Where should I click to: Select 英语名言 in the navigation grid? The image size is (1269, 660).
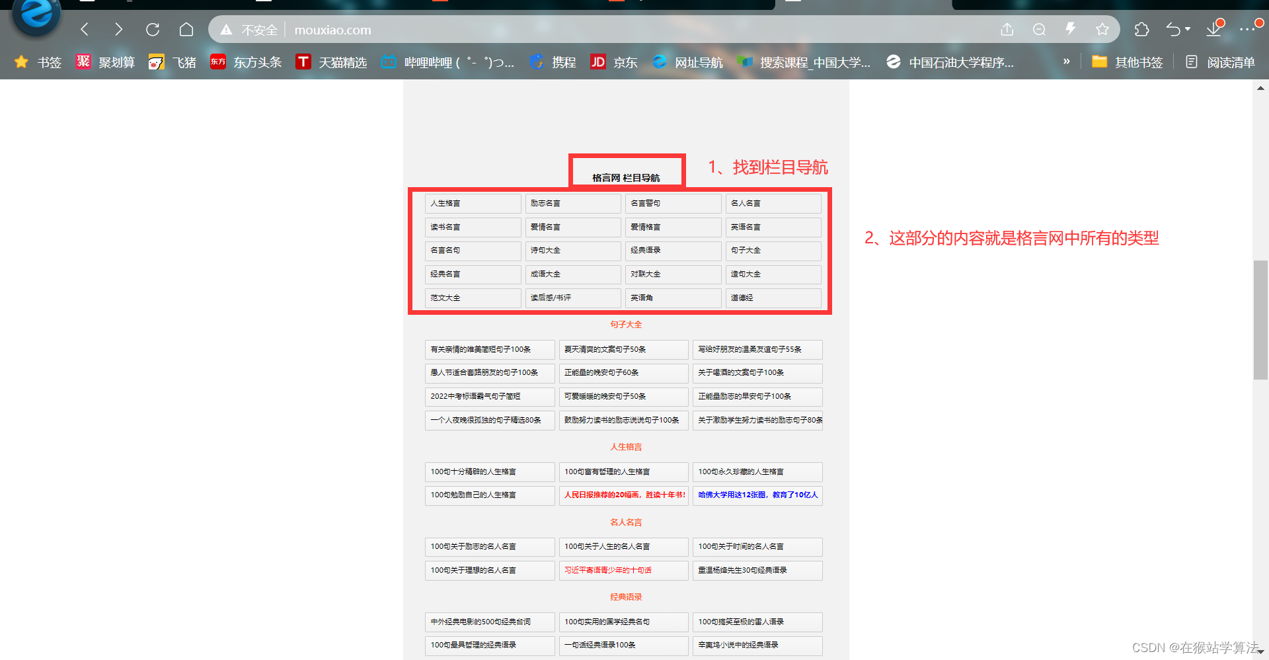coord(773,227)
